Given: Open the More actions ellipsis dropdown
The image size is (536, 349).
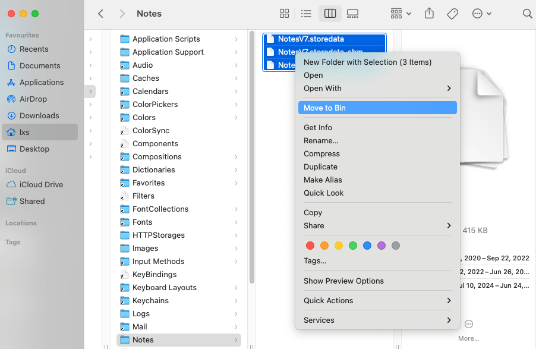Looking at the screenshot, I should click(481, 14).
